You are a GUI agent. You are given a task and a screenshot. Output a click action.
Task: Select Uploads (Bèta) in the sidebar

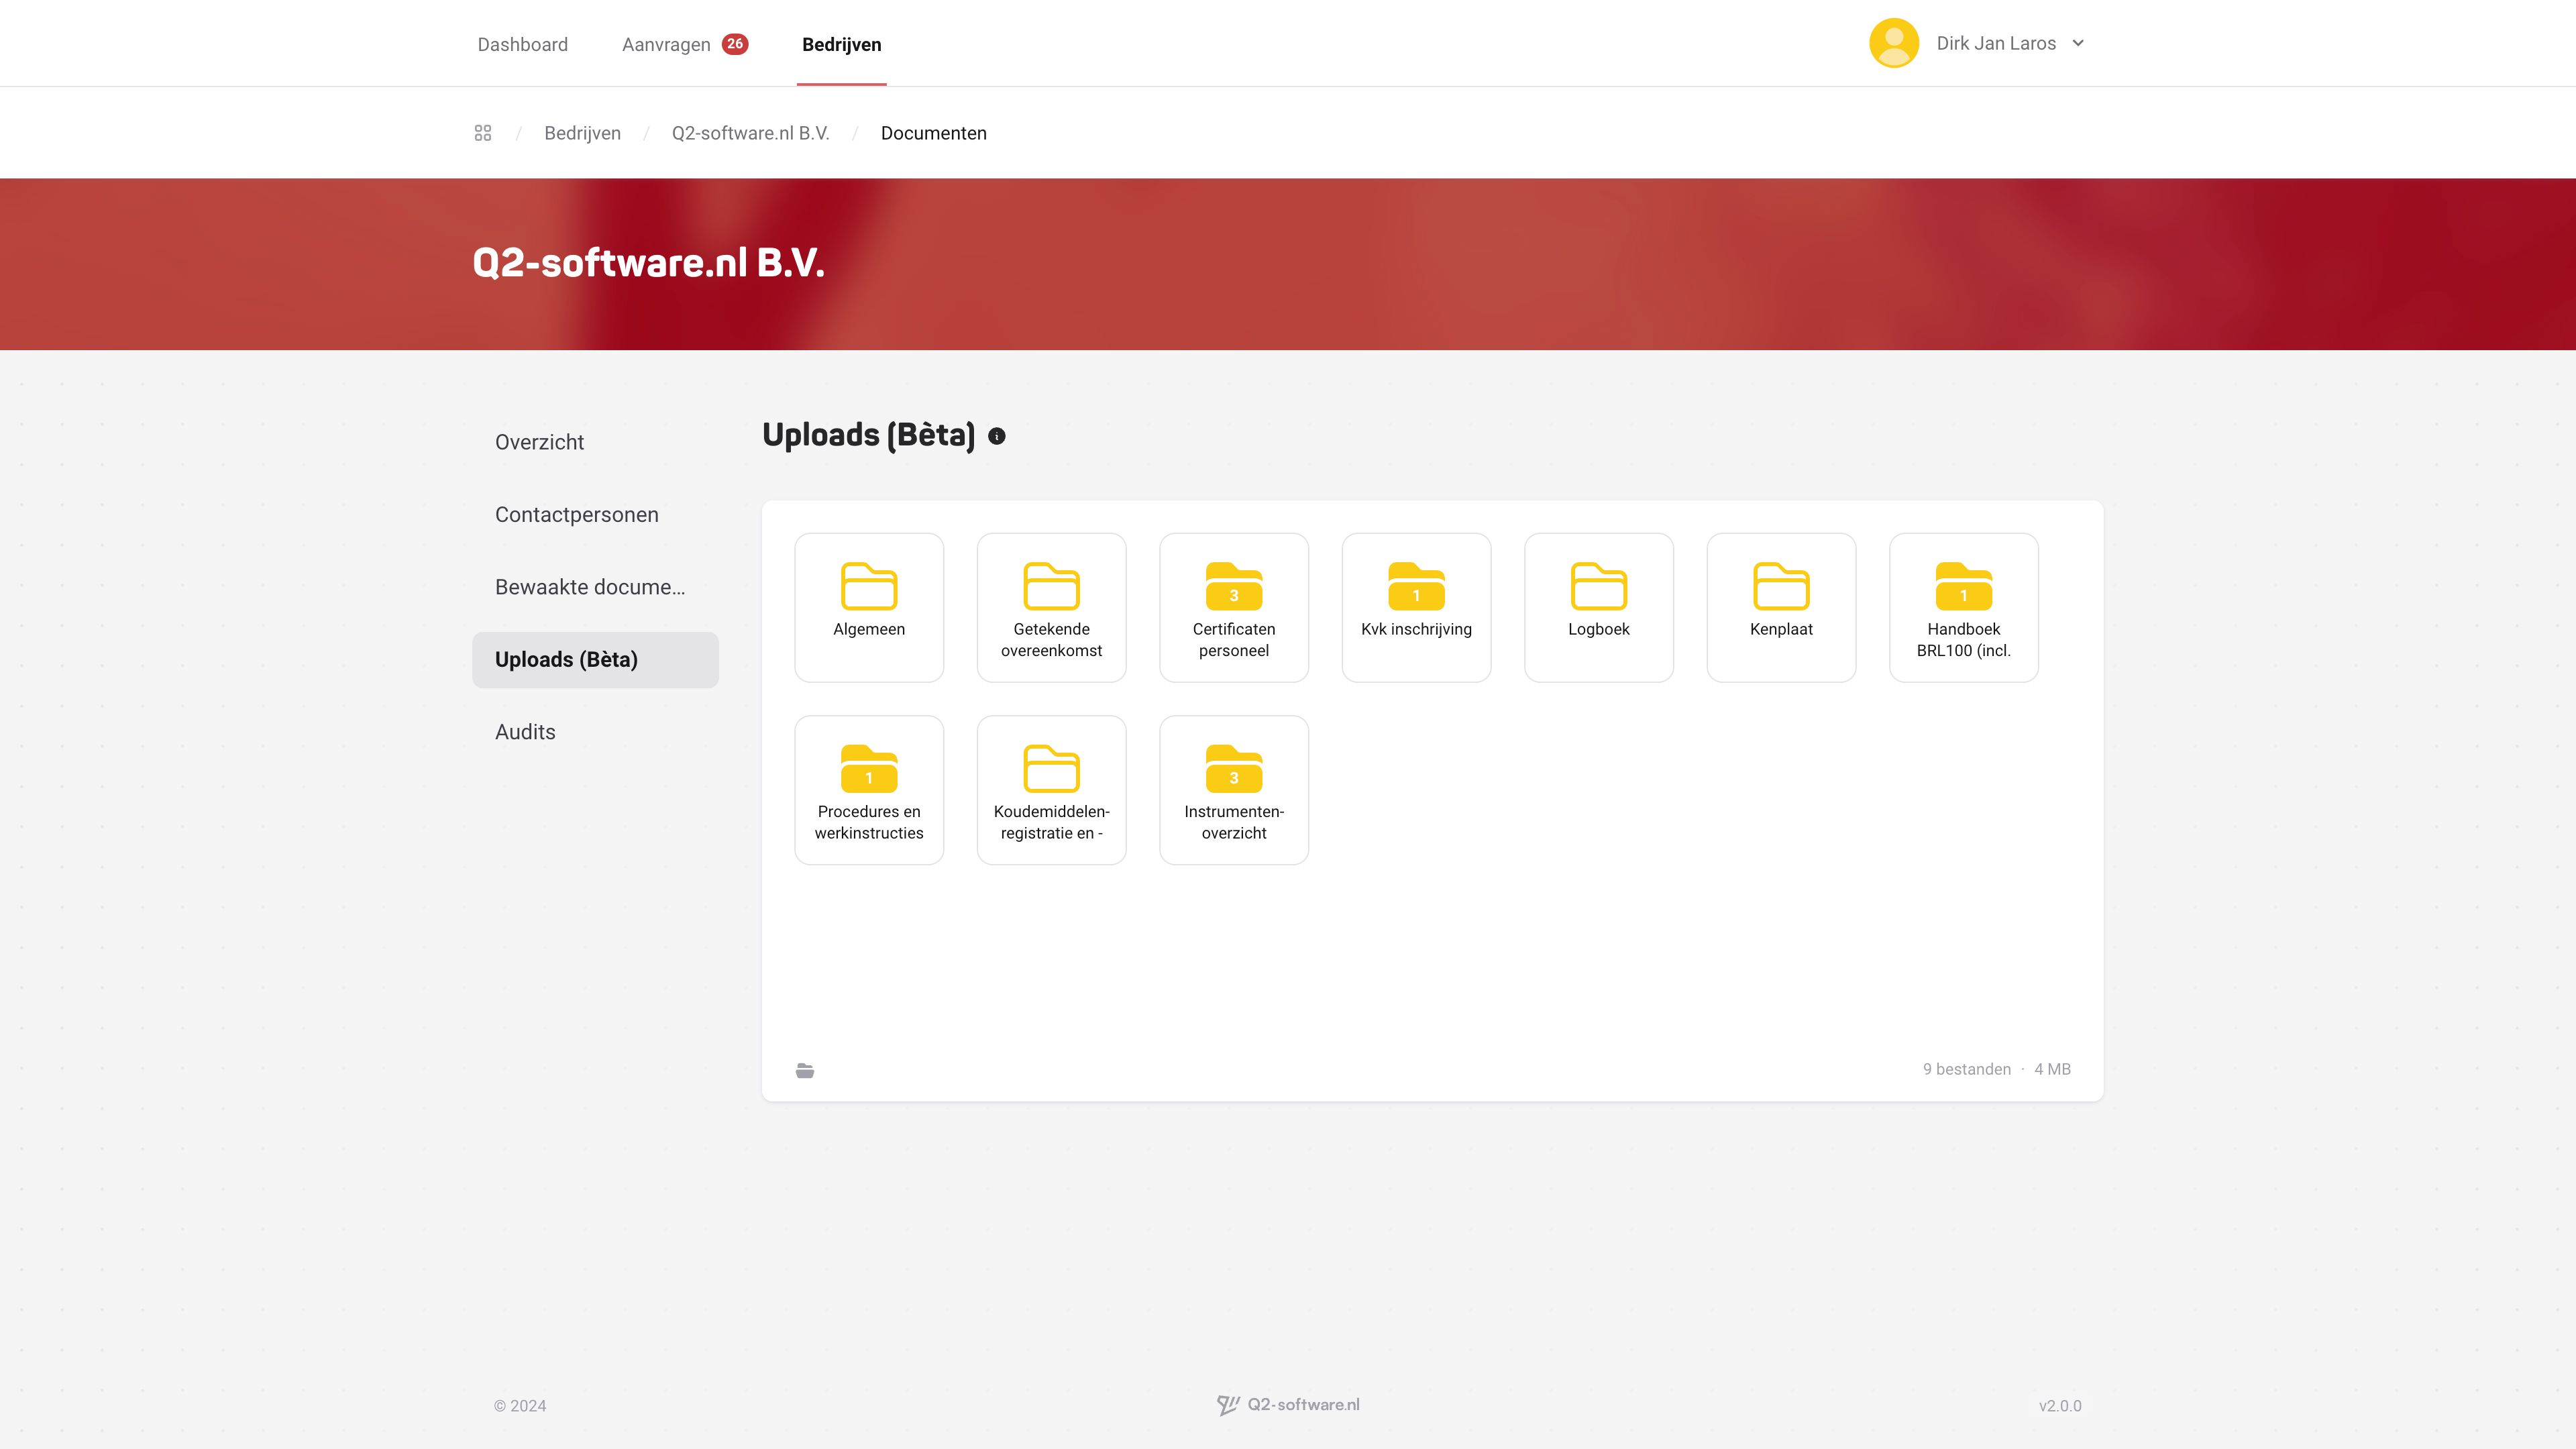click(595, 660)
